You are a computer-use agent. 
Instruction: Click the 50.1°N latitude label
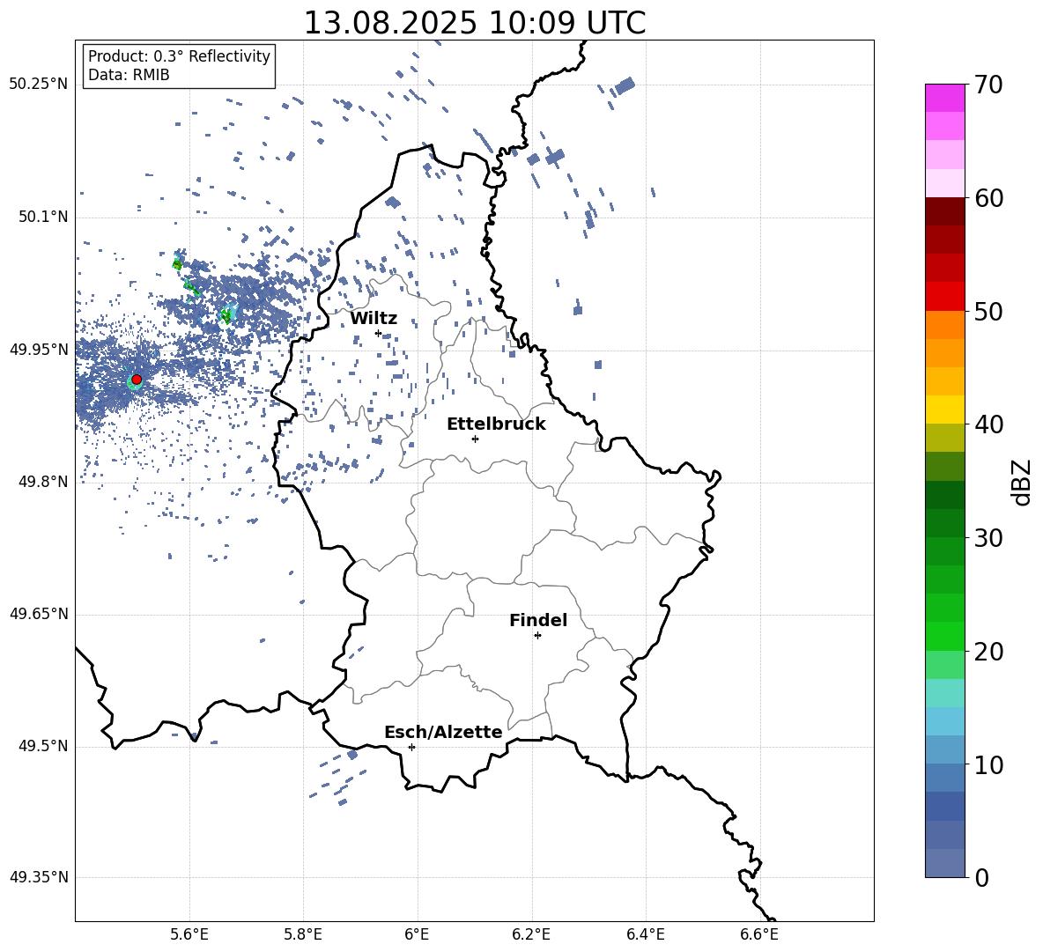pos(43,217)
